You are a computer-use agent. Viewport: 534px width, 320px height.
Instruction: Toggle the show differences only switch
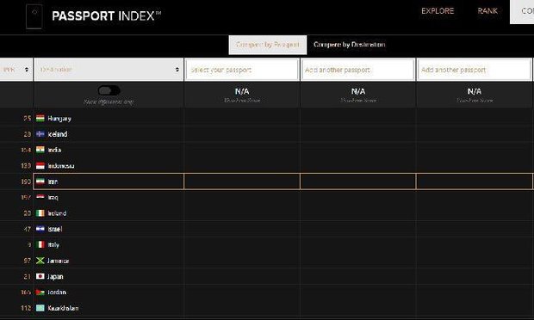pos(109,90)
